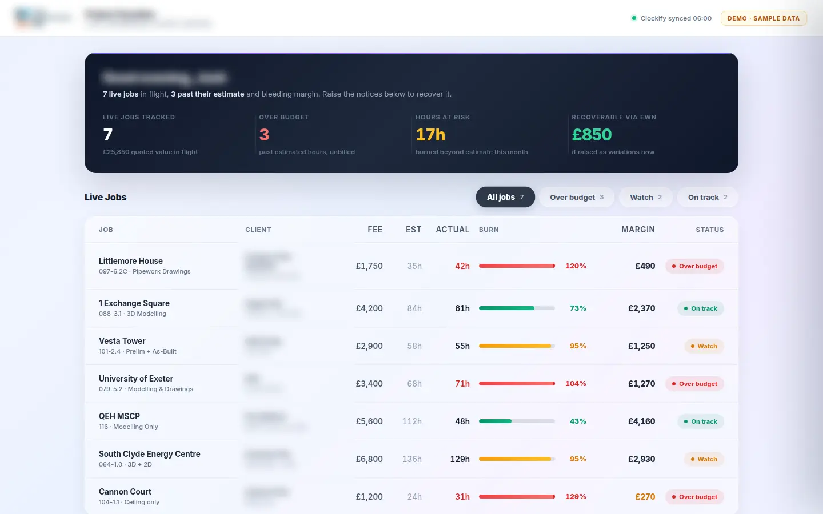The width and height of the screenshot is (823, 514).
Task: Click 1 Exchange Square's On track badge
Action: pyautogui.click(x=701, y=308)
